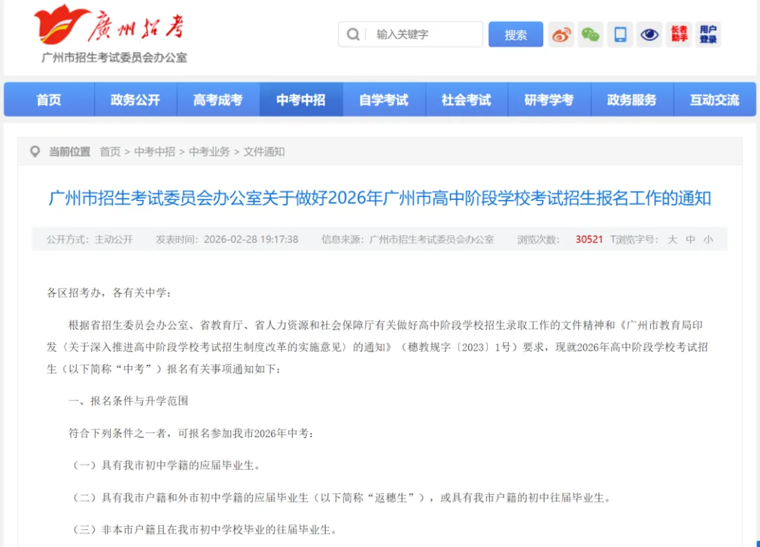Click the location pin breadcrumb icon

pos(35,151)
